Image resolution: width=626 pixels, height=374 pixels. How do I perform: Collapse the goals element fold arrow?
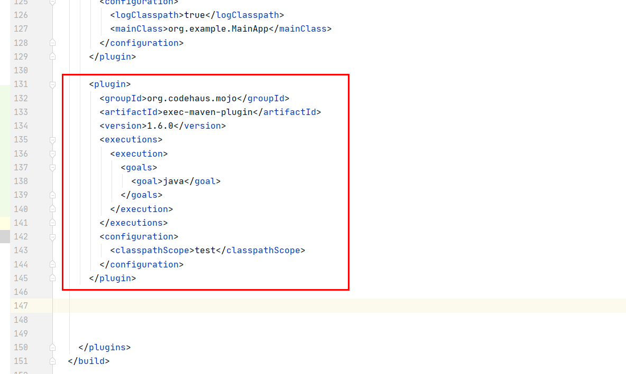click(x=52, y=167)
